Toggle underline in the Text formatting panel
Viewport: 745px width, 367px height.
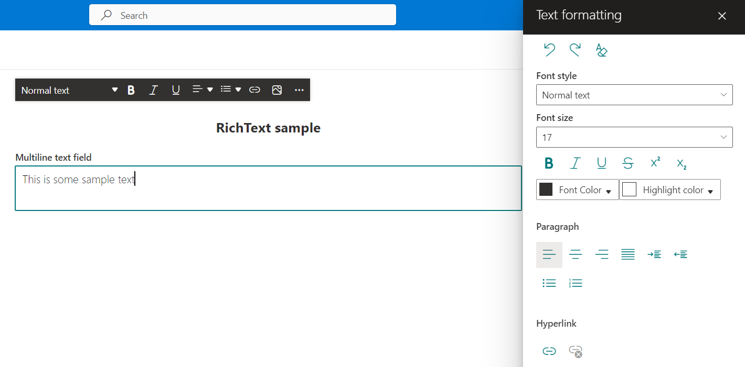pos(601,163)
